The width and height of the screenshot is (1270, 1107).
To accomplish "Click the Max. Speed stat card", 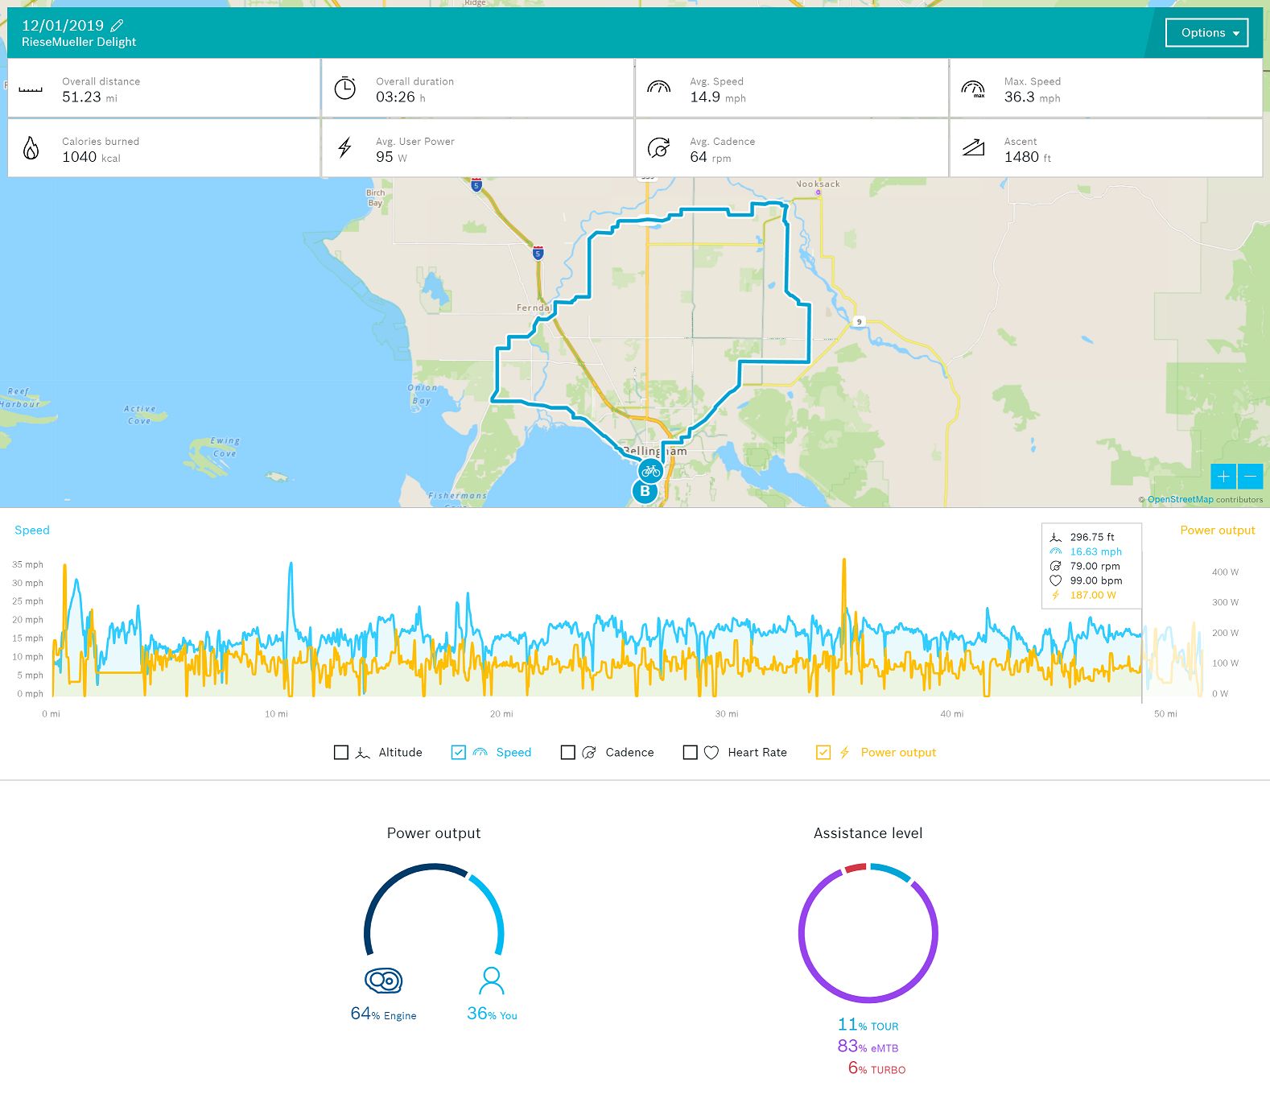I will (1105, 89).
